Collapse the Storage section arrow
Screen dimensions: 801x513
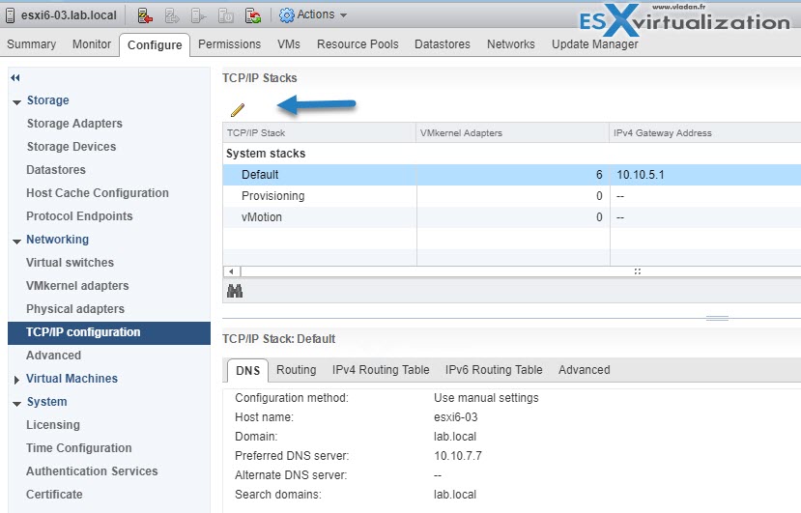tap(16, 102)
